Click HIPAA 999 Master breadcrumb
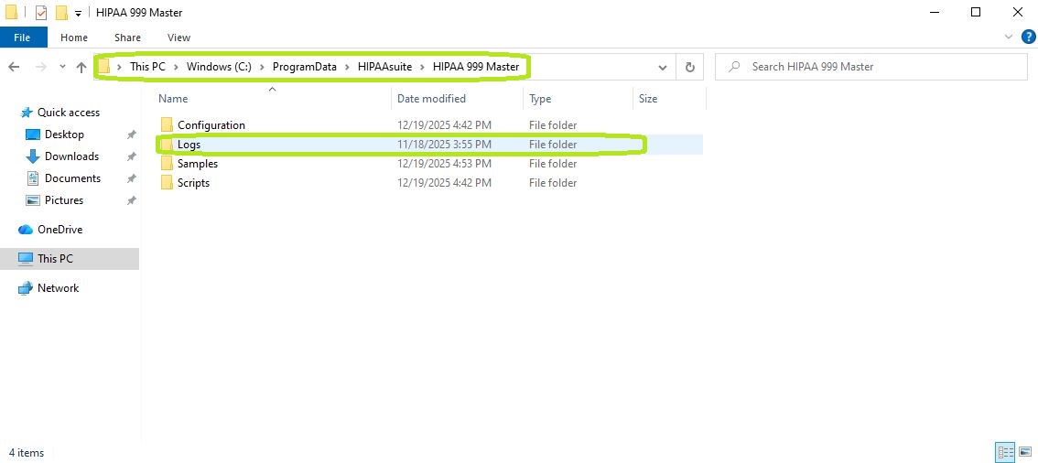The image size is (1038, 463). click(x=476, y=67)
